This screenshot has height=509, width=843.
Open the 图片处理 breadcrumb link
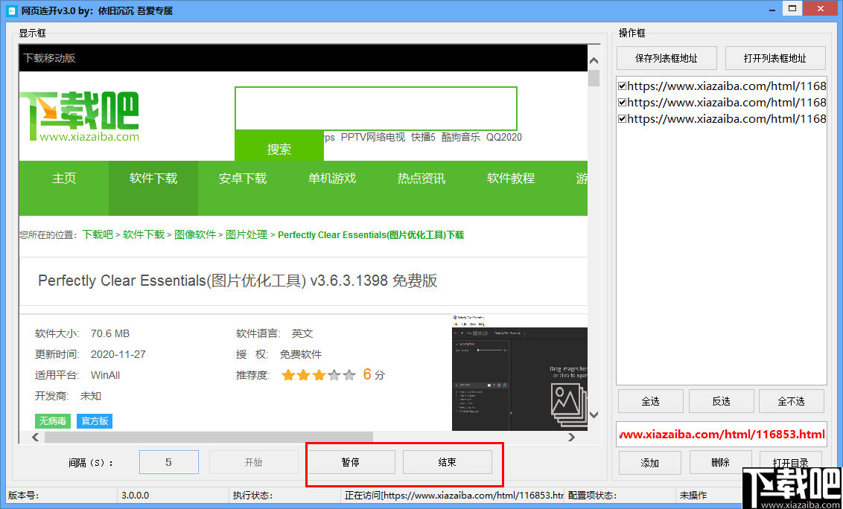pyautogui.click(x=248, y=234)
